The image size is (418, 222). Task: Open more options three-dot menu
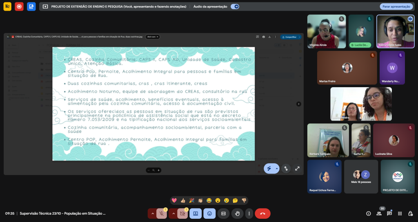coord(249,213)
